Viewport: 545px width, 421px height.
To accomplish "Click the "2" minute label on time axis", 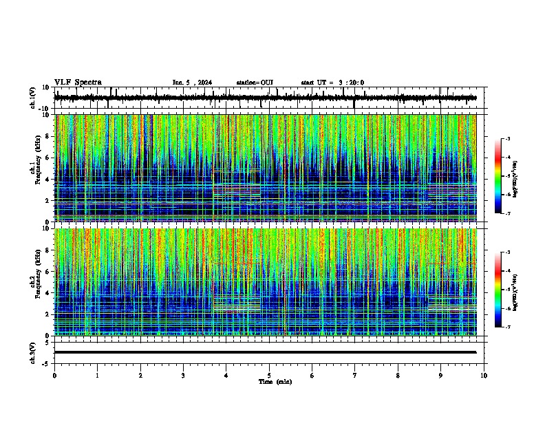I will 140,376.
